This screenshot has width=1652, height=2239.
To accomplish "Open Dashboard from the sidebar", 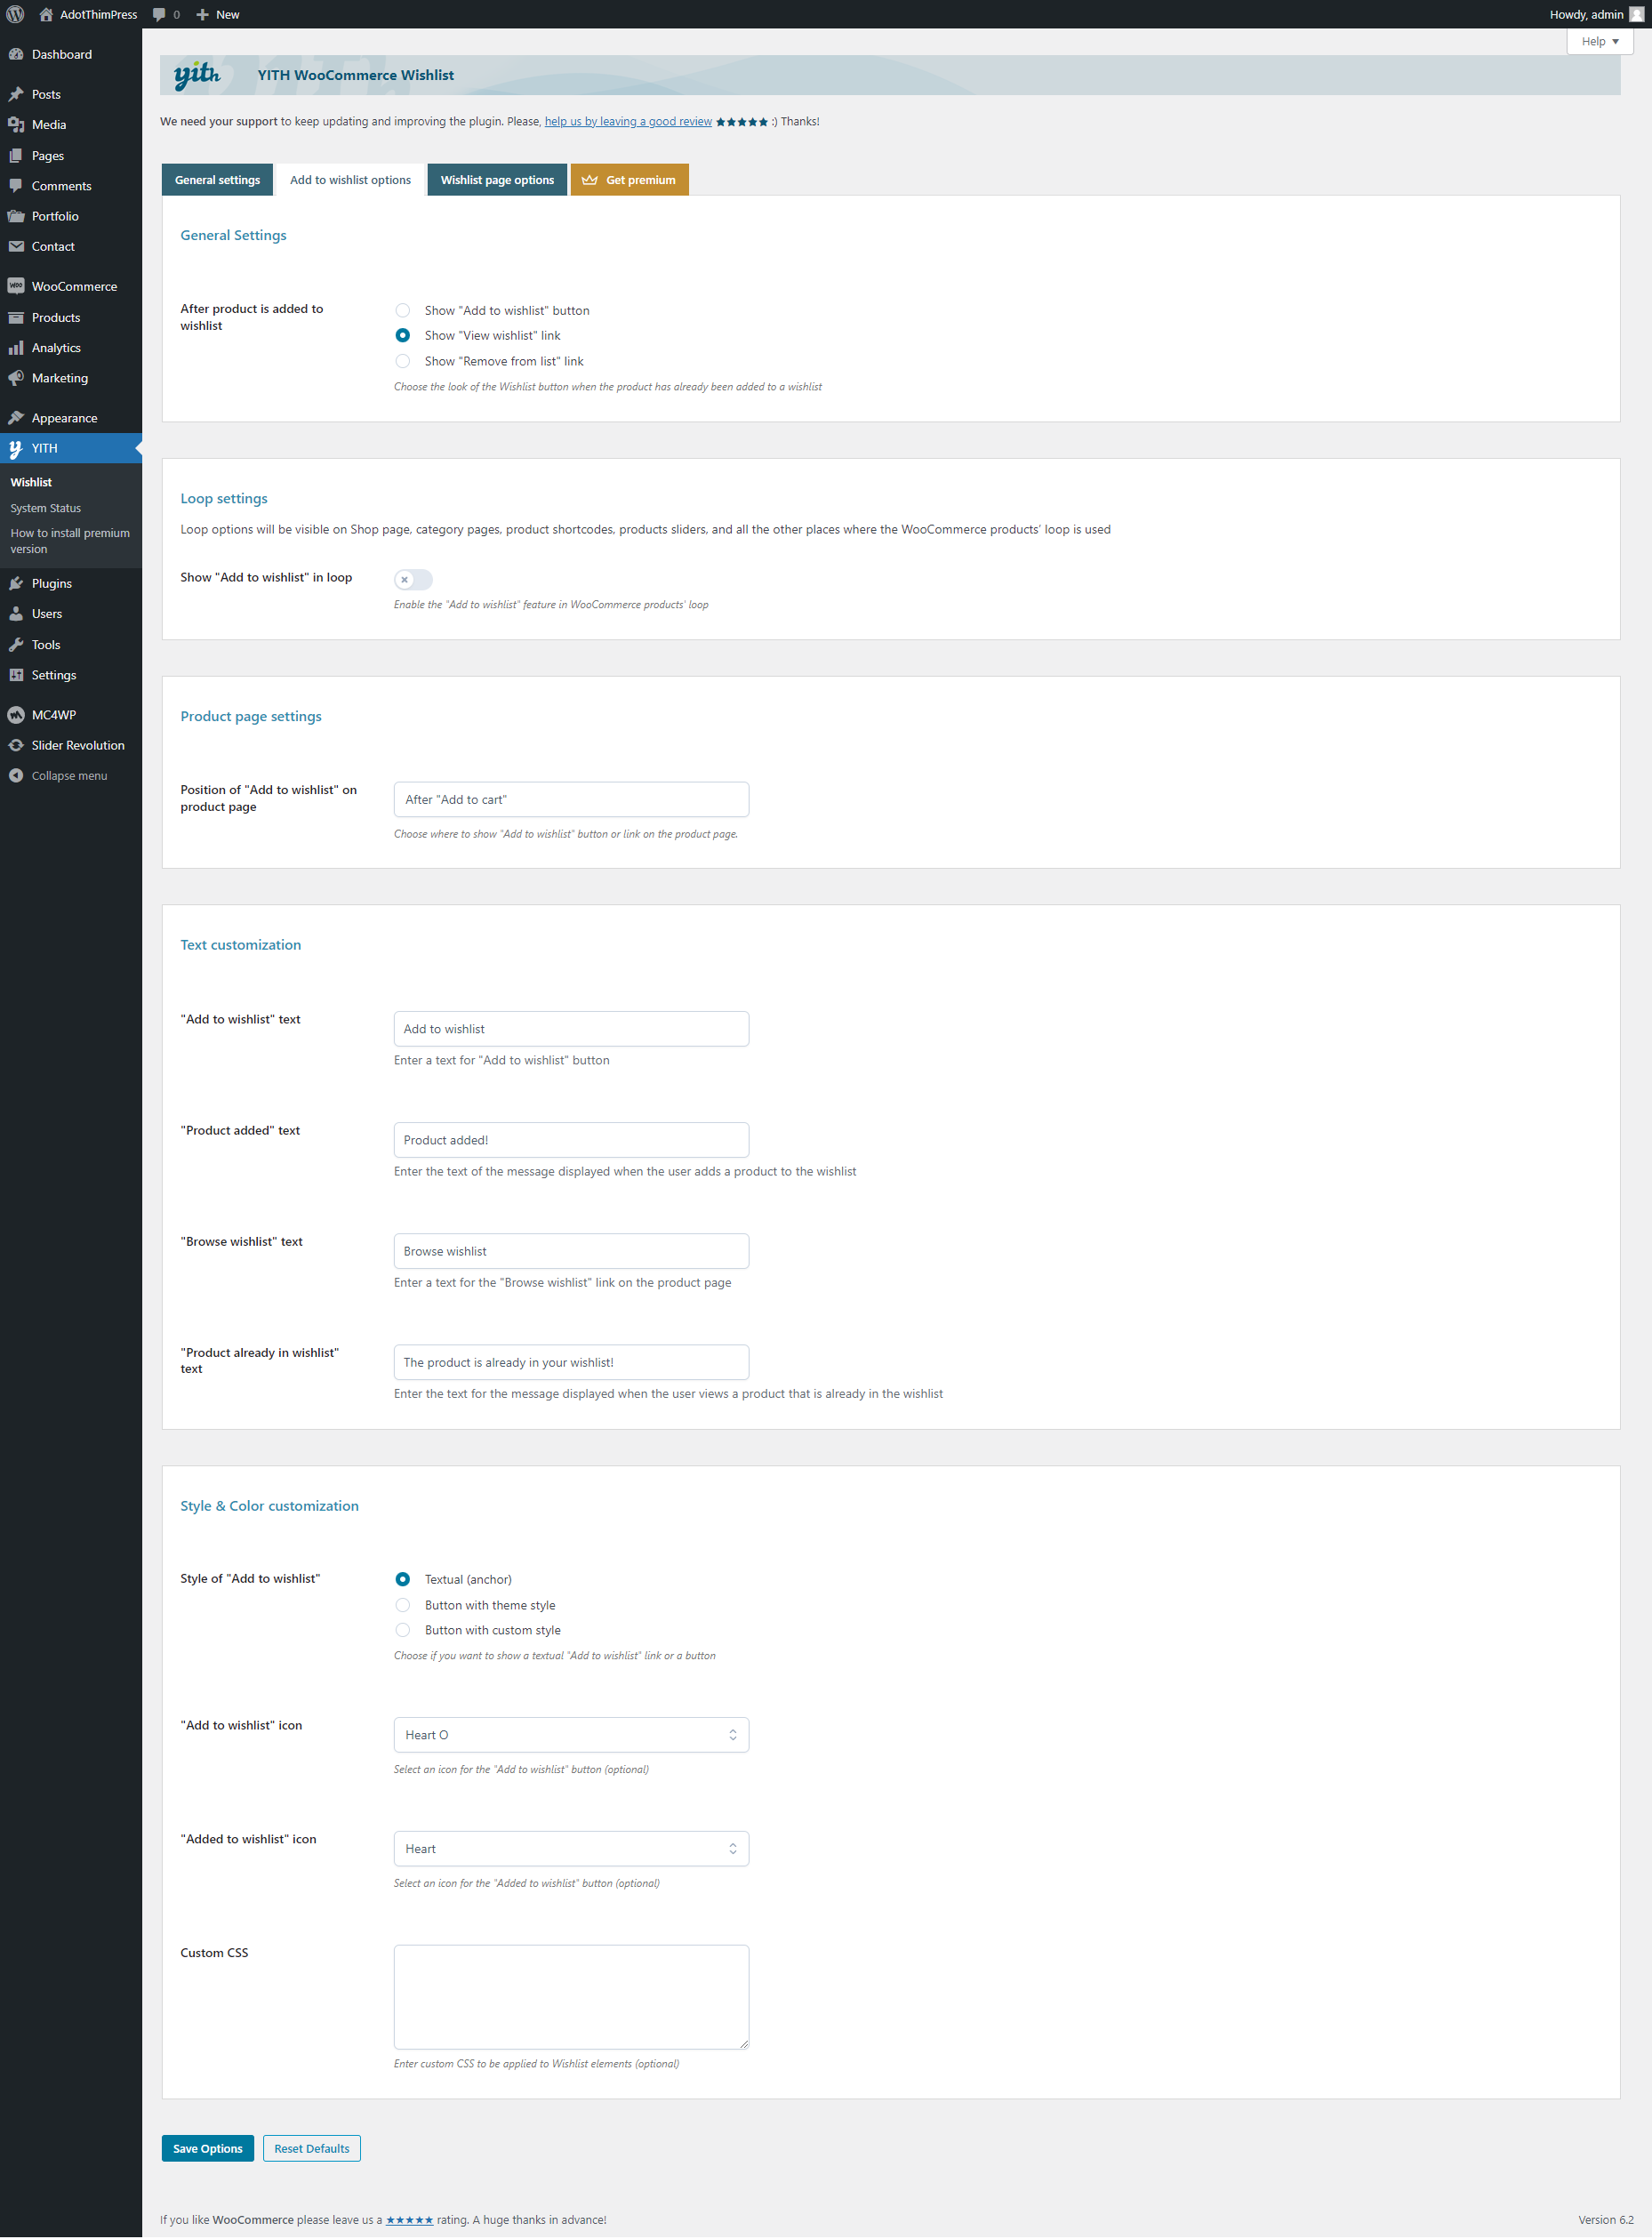I will point(71,54).
